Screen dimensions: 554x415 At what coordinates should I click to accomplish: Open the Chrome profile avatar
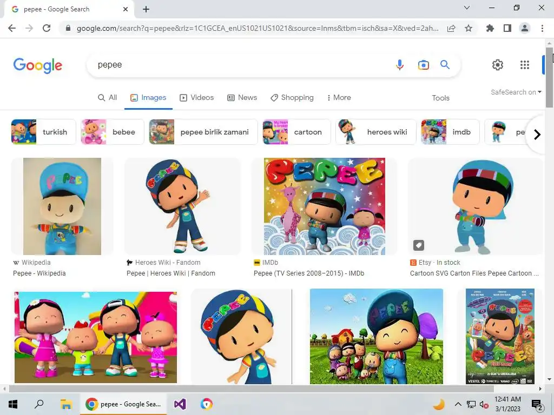[525, 28]
